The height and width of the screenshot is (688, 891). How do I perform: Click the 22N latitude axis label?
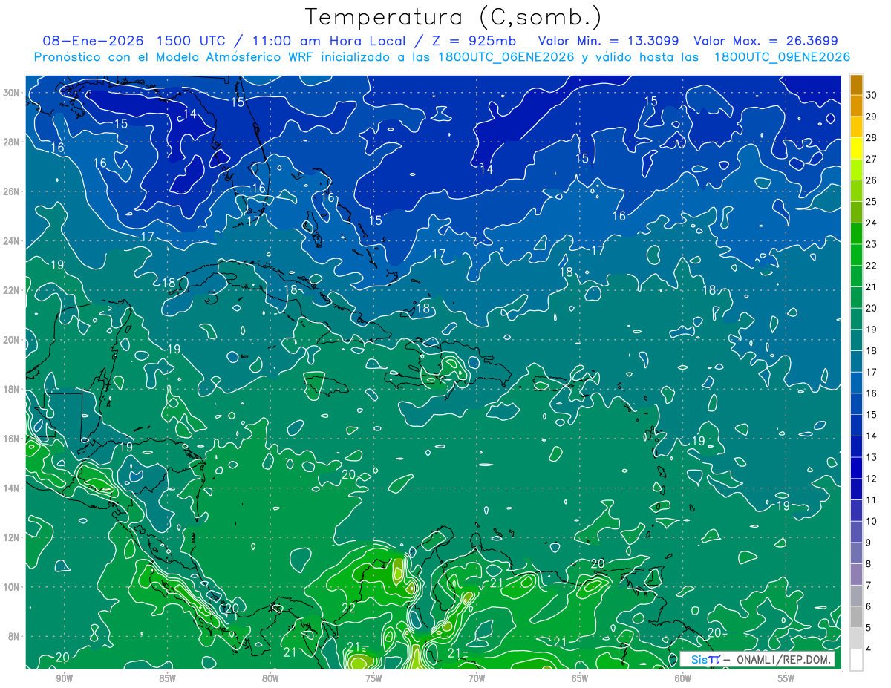(x=13, y=290)
